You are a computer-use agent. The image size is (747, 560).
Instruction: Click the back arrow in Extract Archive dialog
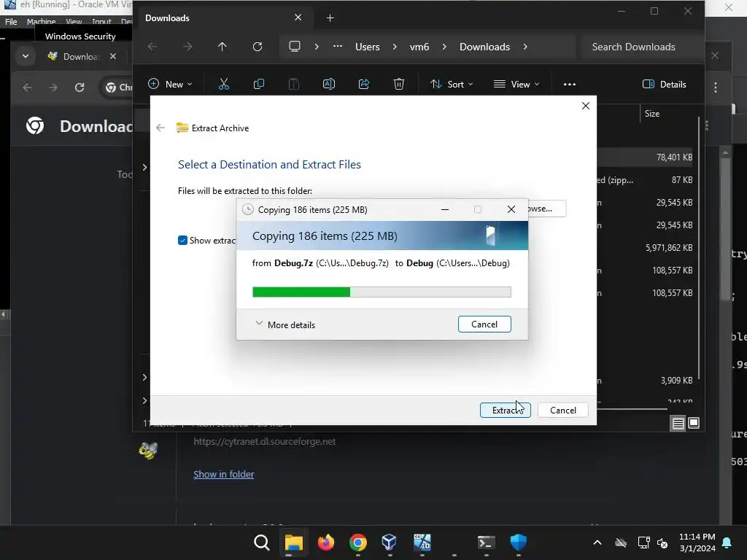point(160,128)
